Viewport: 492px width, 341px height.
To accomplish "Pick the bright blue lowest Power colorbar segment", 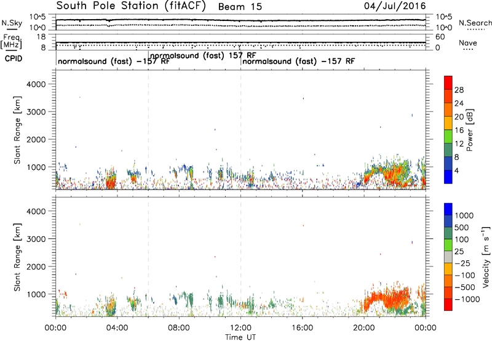I will point(448,177).
